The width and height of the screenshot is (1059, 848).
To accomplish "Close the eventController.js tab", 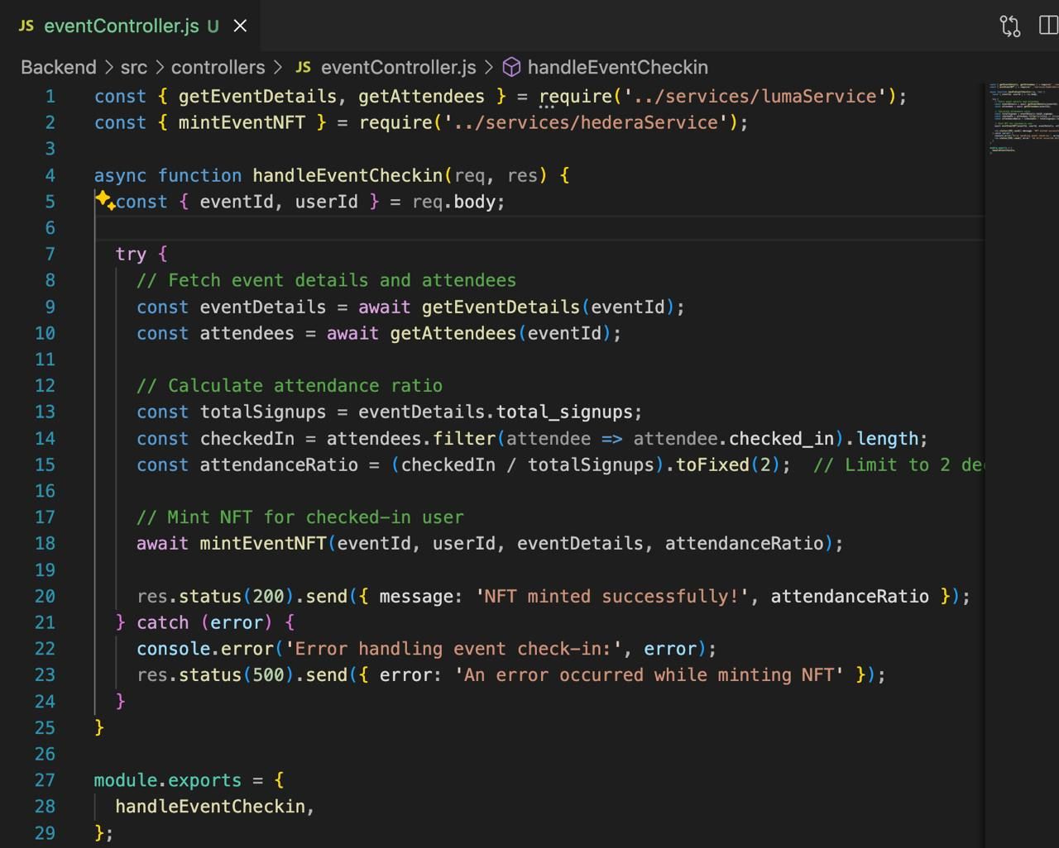I will pyautogui.click(x=240, y=26).
